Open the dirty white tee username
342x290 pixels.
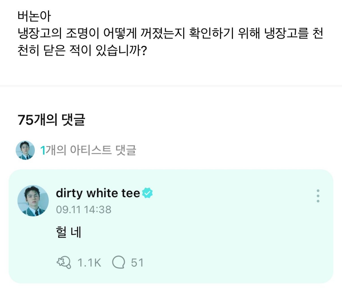point(98,193)
